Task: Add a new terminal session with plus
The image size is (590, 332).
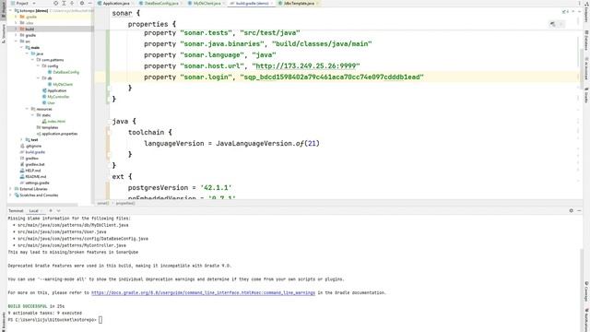Action: (51, 211)
